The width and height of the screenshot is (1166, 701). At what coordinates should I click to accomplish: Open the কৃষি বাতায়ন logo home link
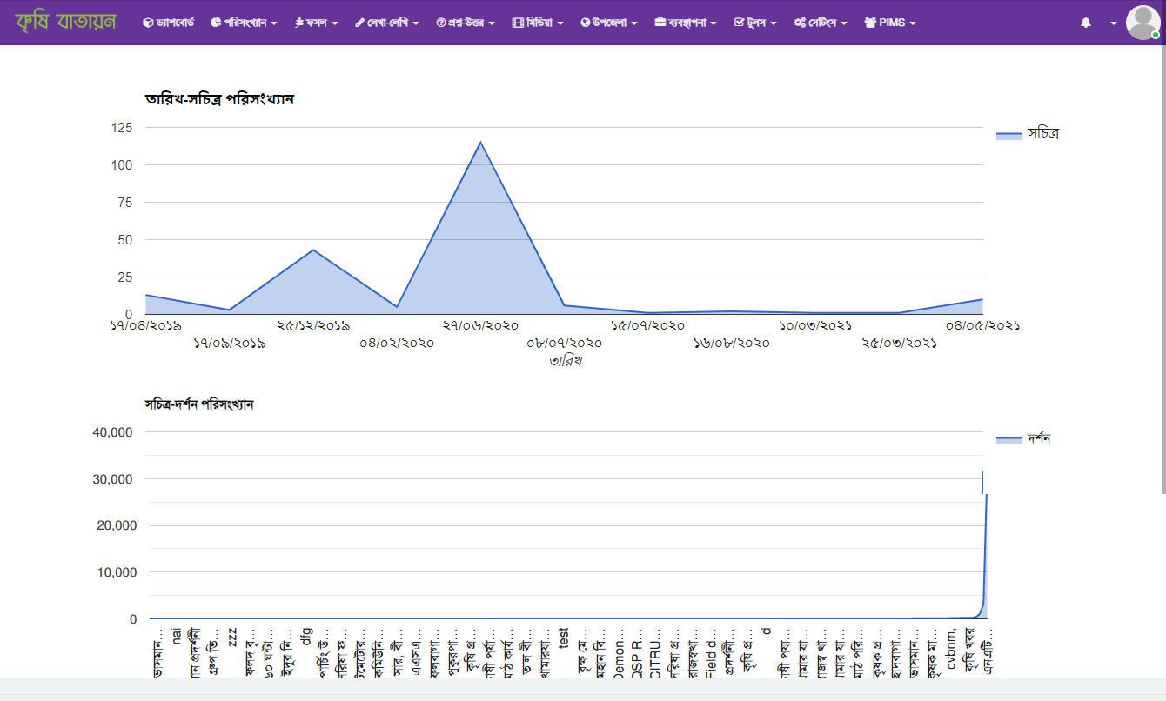(x=65, y=22)
